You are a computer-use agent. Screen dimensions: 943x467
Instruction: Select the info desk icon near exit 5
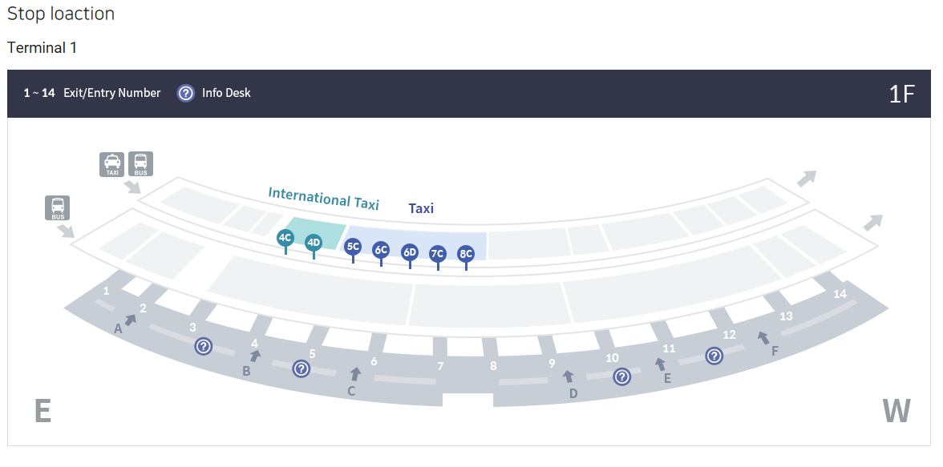(301, 368)
